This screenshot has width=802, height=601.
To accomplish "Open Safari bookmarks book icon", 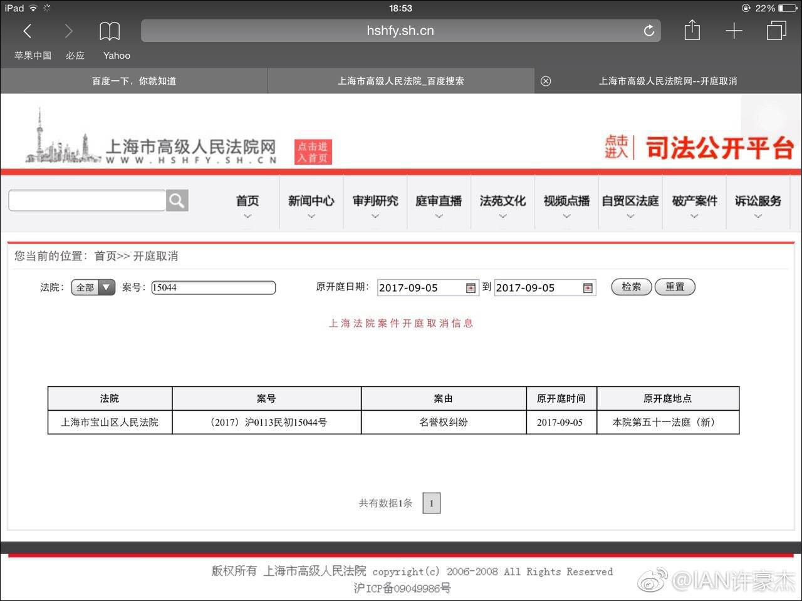I will click(x=110, y=30).
